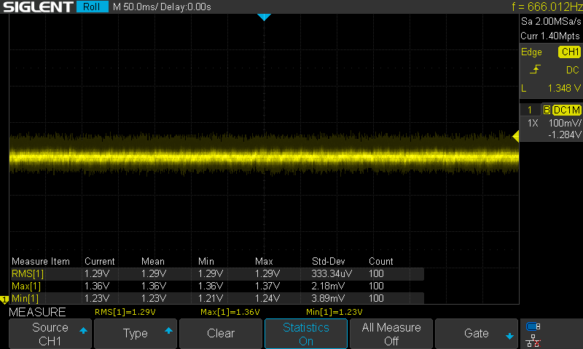Click the rising edge trigger slope icon
Screen dimensions: 583x349
point(535,70)
